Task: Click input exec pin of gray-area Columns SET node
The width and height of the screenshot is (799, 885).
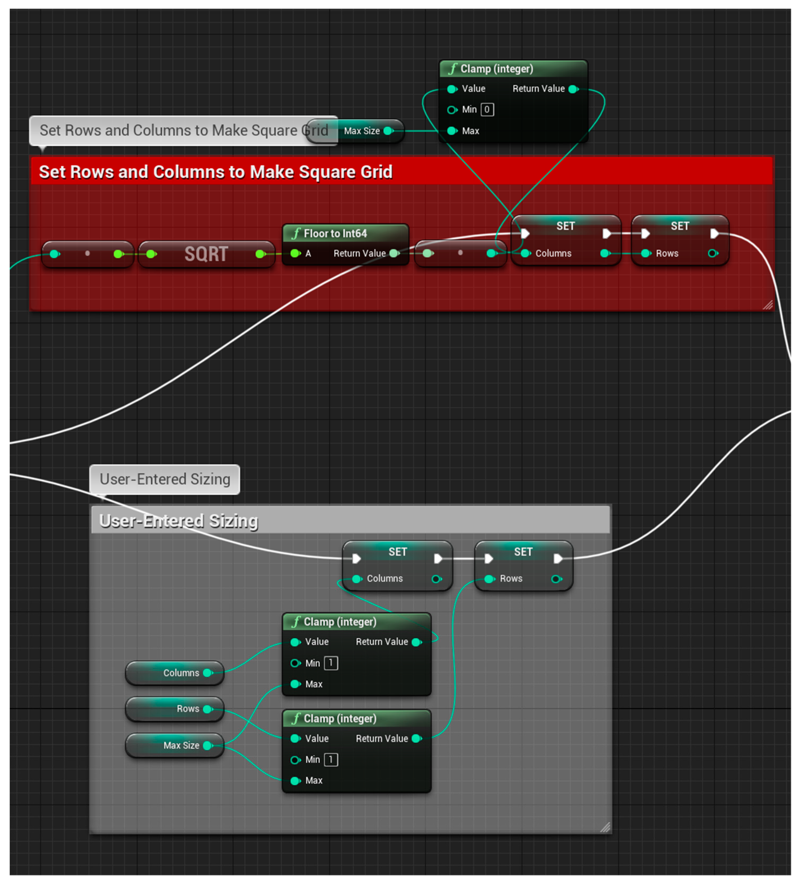Action: coord(356,558)
